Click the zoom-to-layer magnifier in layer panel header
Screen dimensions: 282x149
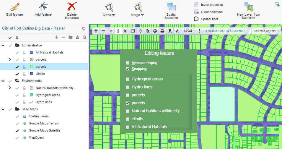tap(84, 37)
